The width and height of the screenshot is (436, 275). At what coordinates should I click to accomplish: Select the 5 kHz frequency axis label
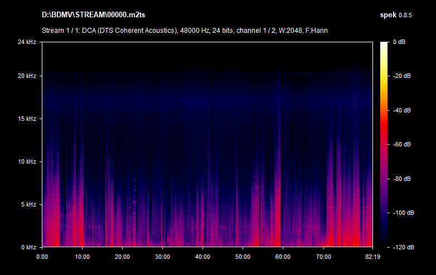coord(28,204)
